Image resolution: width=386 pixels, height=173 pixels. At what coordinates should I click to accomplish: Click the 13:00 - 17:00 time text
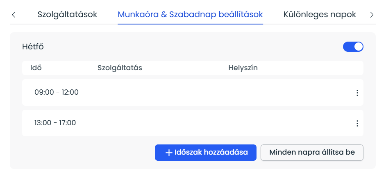click(55, 123)
